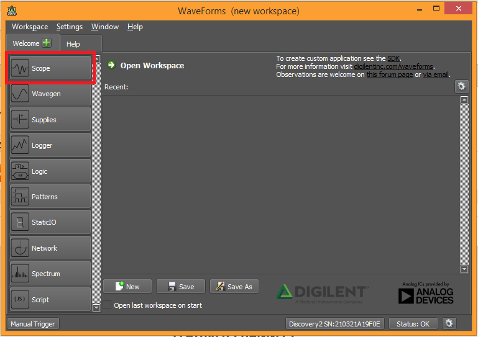This screenshot has height=337, width=478.
Task: Open the Spectrum analyzer instrument
Action: click(50, 274)
